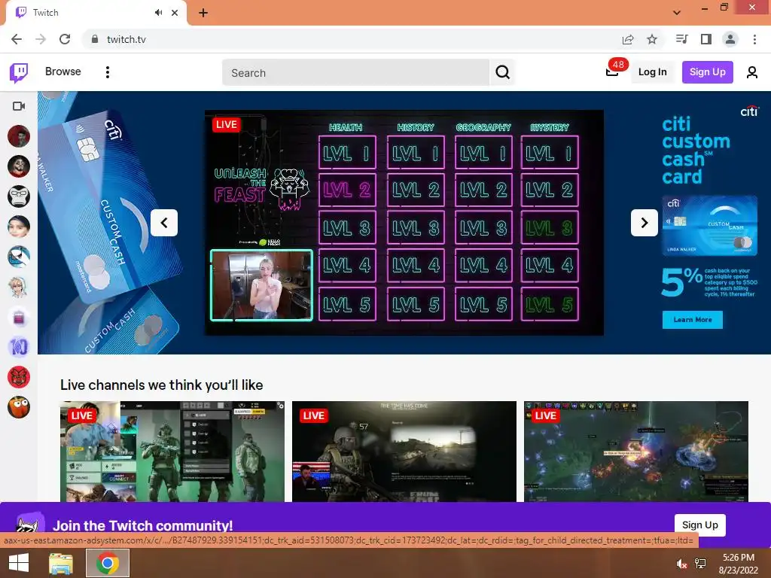The image size is (771, 578).
Task: Click the Twitch logo home icon
Action: [x=19, y=72]
